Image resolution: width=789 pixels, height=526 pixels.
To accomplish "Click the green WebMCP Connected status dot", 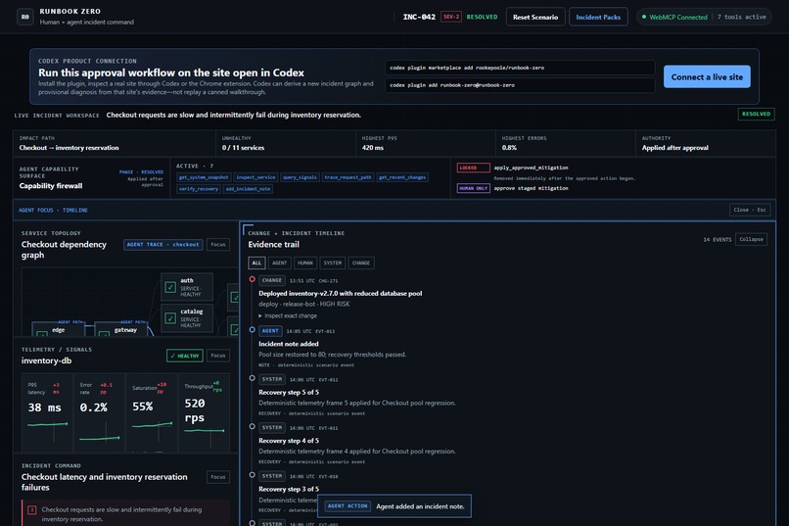I will (643, 17).
